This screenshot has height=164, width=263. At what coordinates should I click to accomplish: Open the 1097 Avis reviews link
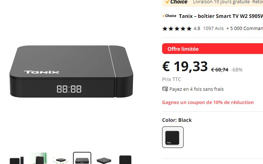click(x=213, y=29)
